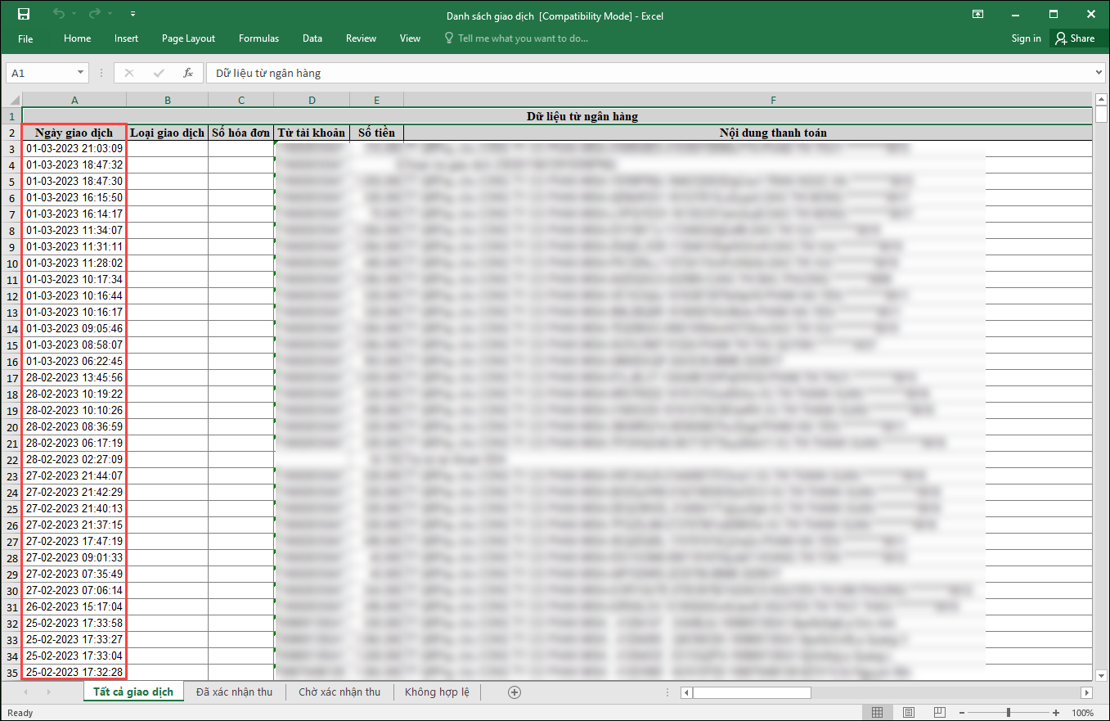Click the Undo arrow icon
Image resolution: width=1110 pixels, height=721 pixels.
[x=58, y=14]
